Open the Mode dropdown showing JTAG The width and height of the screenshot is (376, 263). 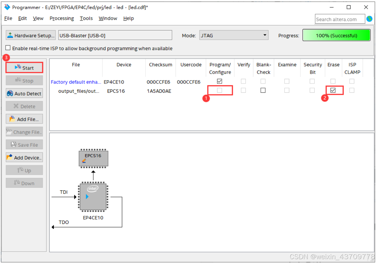point(234,35)
